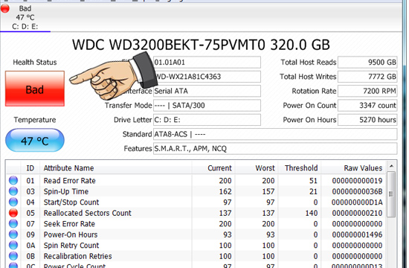Select the Start/Stop Count attribute row

pyautogui.click(x=196, y=202)
